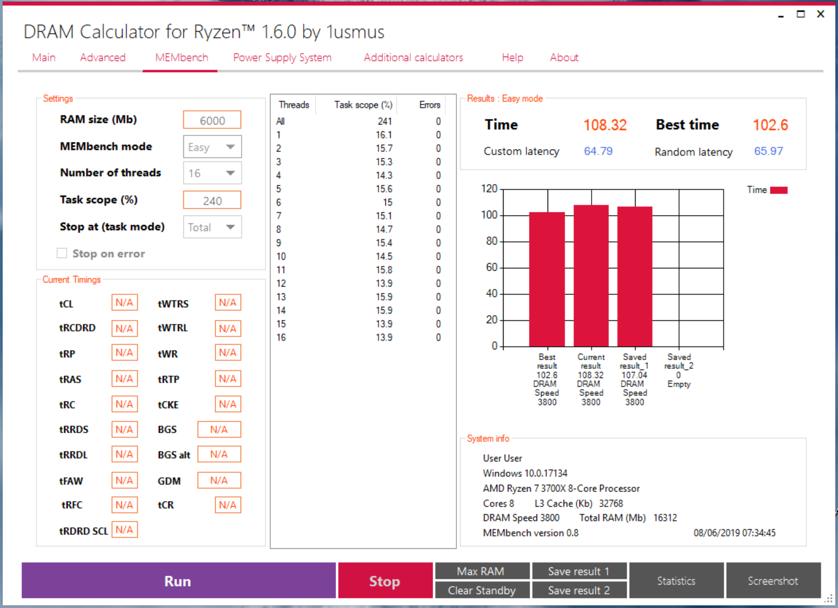The width and height of the screenshot is (838, 608).
Task: Click Save result 2 button
Action: point(579,590)
